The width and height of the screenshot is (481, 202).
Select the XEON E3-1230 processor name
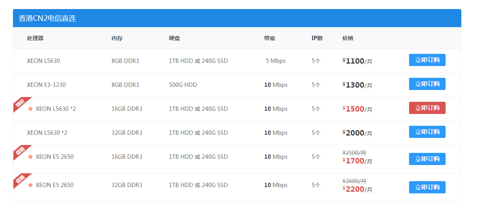(x=46, y=85)
